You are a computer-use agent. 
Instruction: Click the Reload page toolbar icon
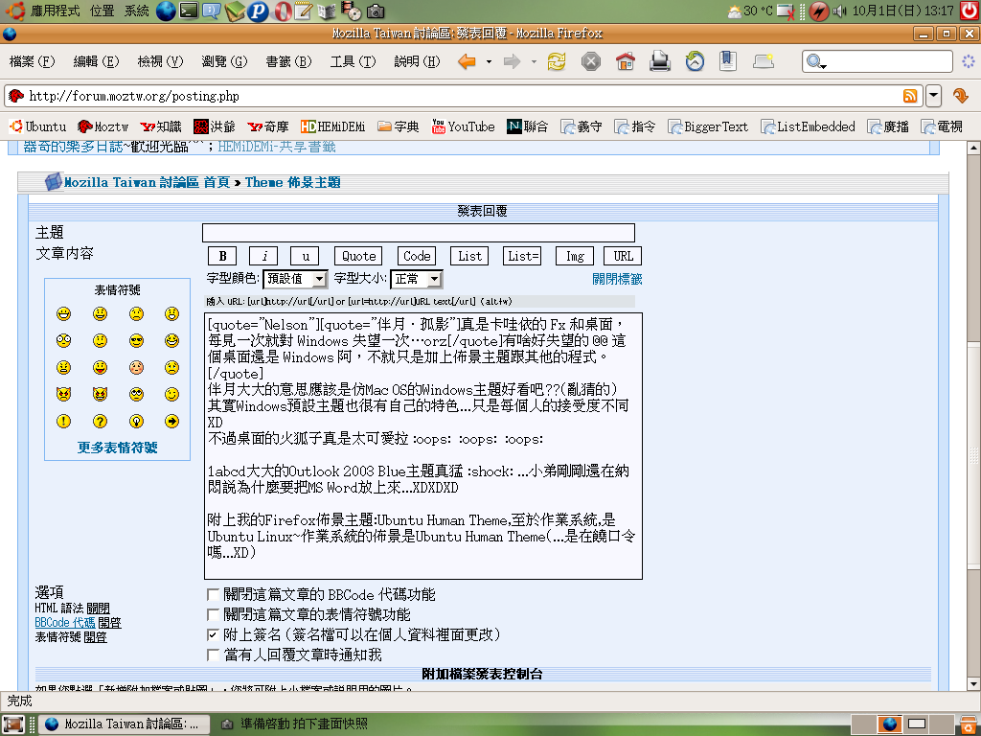557,62
